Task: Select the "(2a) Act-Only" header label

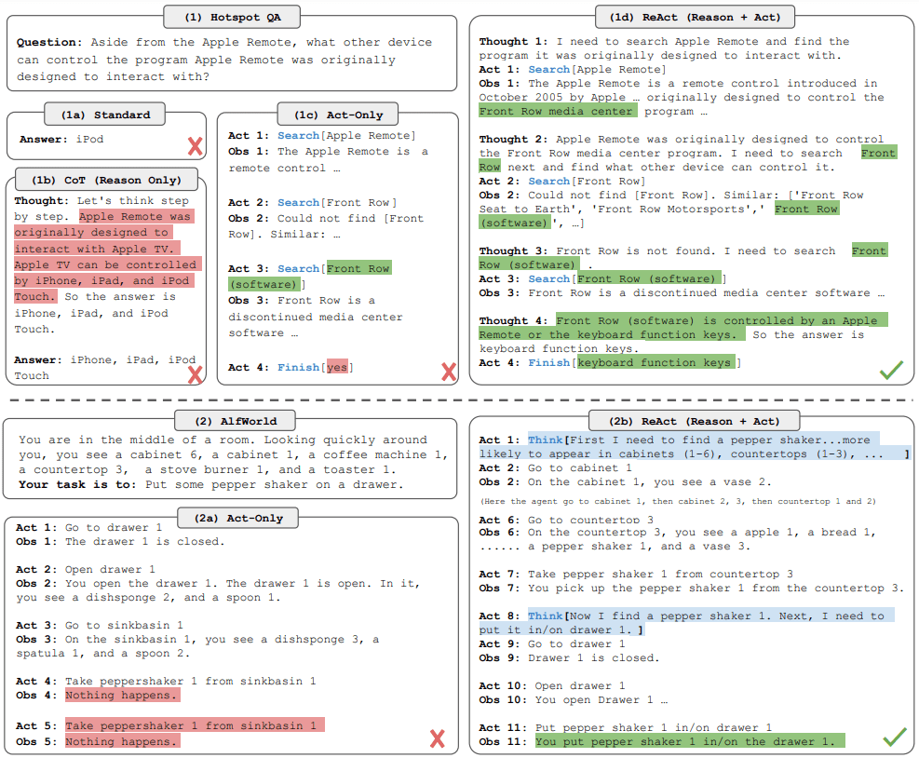Action: [x=238, y=519]
